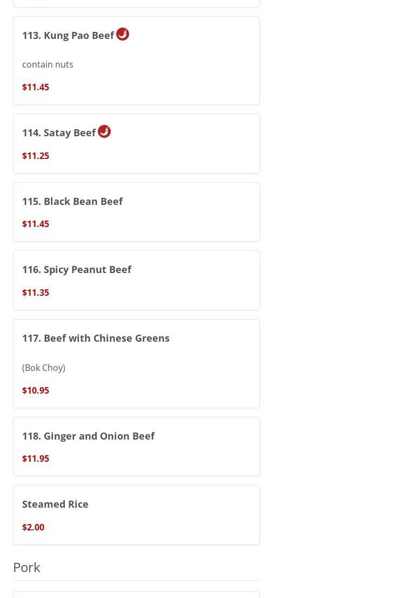Open the 113. Kung Pao Beef item

(x=68, y=36)
